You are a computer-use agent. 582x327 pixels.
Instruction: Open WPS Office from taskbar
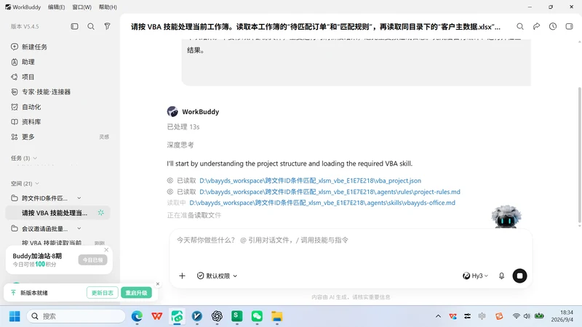coord(157,316)
